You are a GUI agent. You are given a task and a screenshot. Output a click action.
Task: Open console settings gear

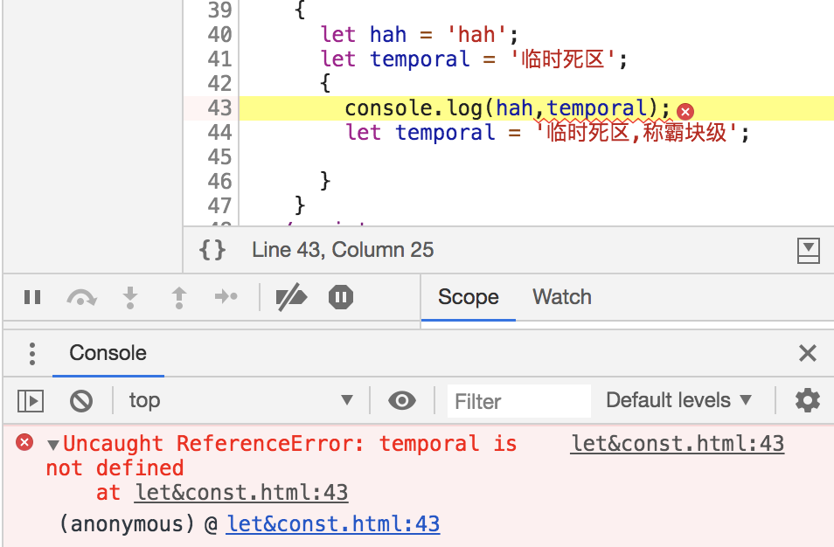click(x=807, y=401)
